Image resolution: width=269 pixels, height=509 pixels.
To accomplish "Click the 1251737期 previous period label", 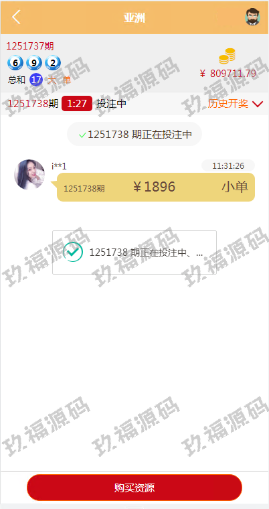I will (x=30, y=46).
